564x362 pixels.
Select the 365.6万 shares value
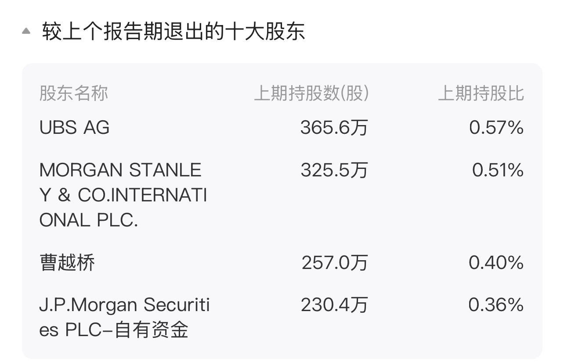[333, 128]
